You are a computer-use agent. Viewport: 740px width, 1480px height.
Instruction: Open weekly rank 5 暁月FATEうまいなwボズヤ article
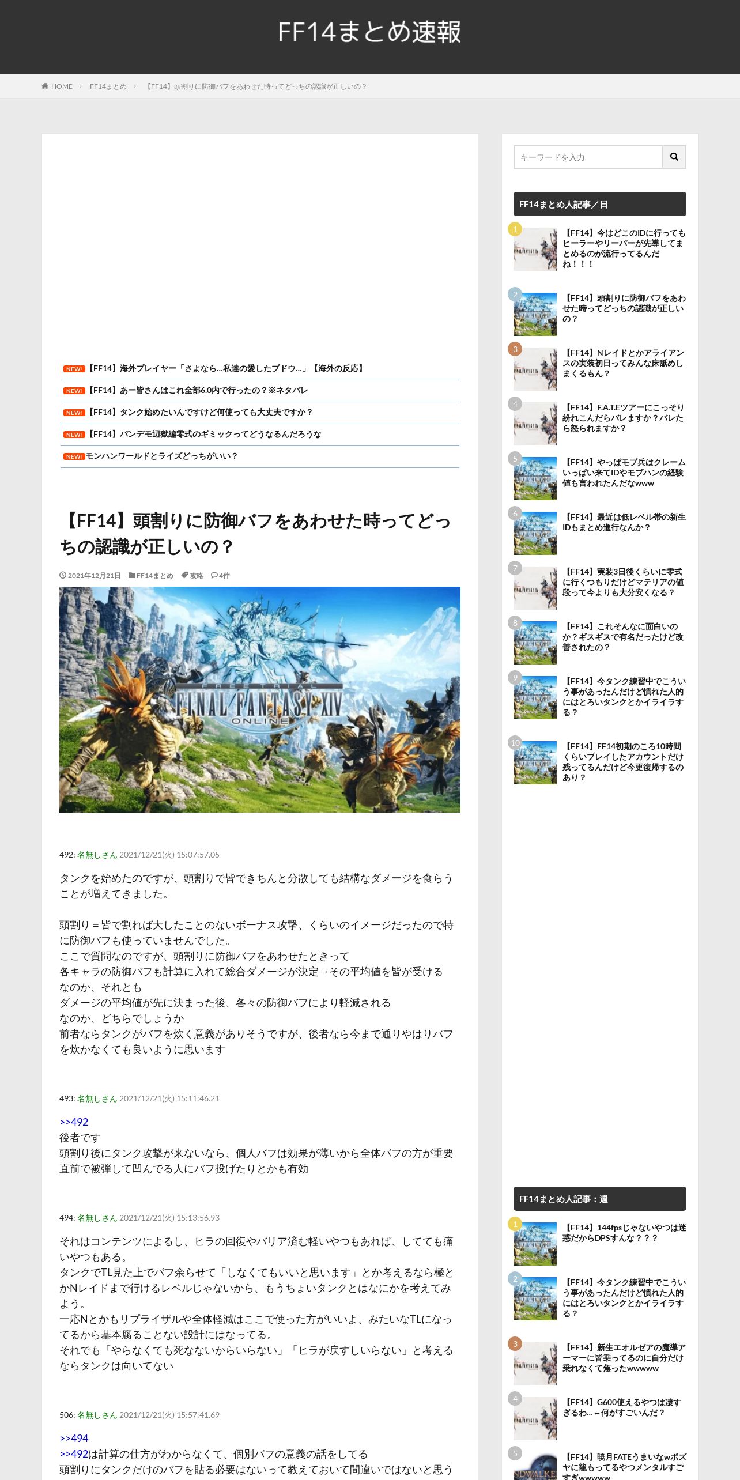coord(624,1466)
